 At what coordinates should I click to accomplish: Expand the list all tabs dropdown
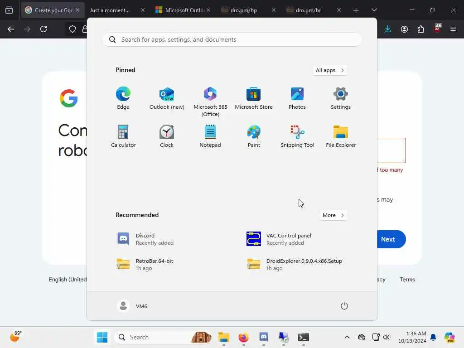(374, 10)
